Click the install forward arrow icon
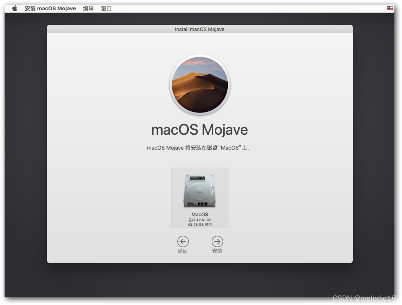The height and width of the screenshot is (305, 402). [x=217, y=241]
